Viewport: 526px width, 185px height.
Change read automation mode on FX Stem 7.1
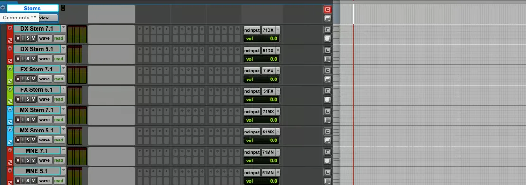point(58,79)
